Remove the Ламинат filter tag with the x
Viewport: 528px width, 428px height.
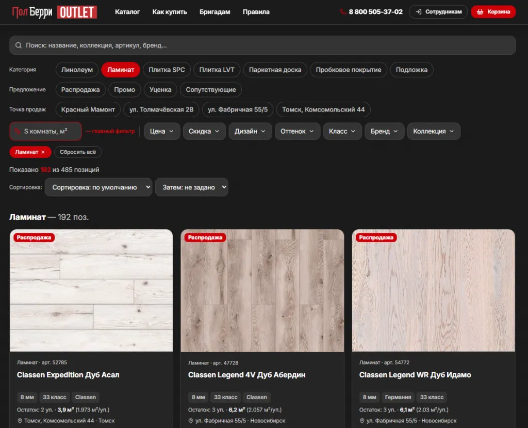coord(43,152)
